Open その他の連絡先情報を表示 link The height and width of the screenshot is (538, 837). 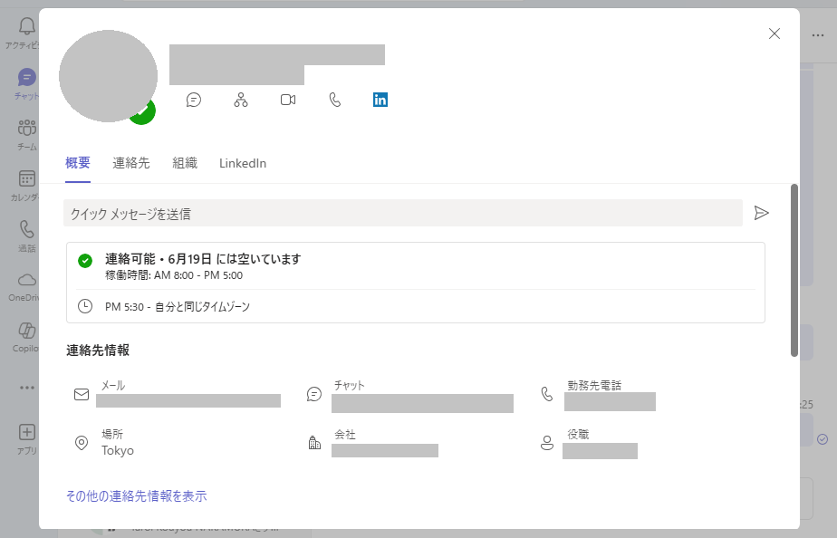[x=136, y=495]
